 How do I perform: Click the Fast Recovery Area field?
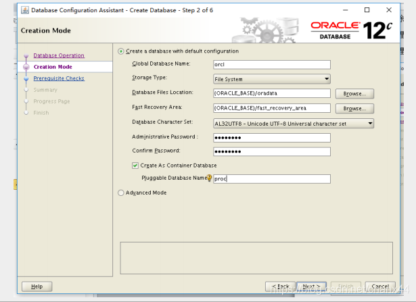tap(272, 108)
